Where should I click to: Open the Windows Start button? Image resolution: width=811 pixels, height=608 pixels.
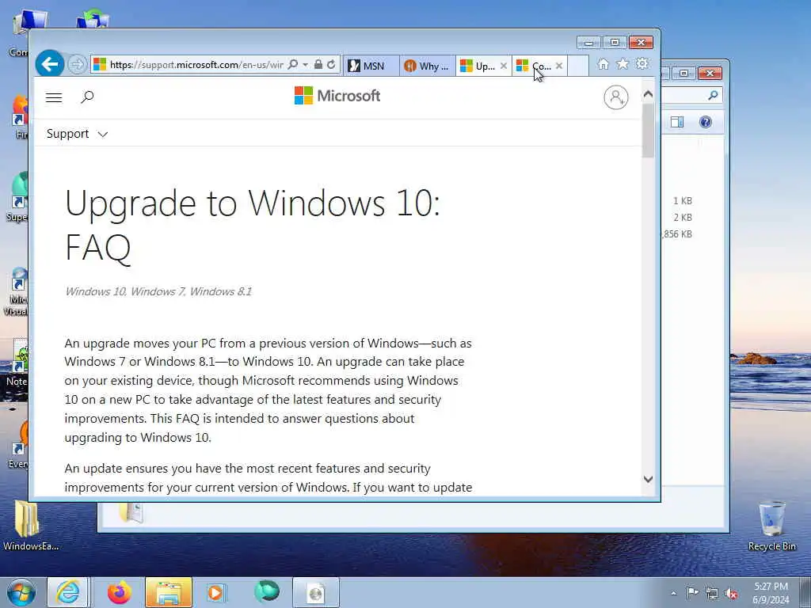[x=21, y=593]
